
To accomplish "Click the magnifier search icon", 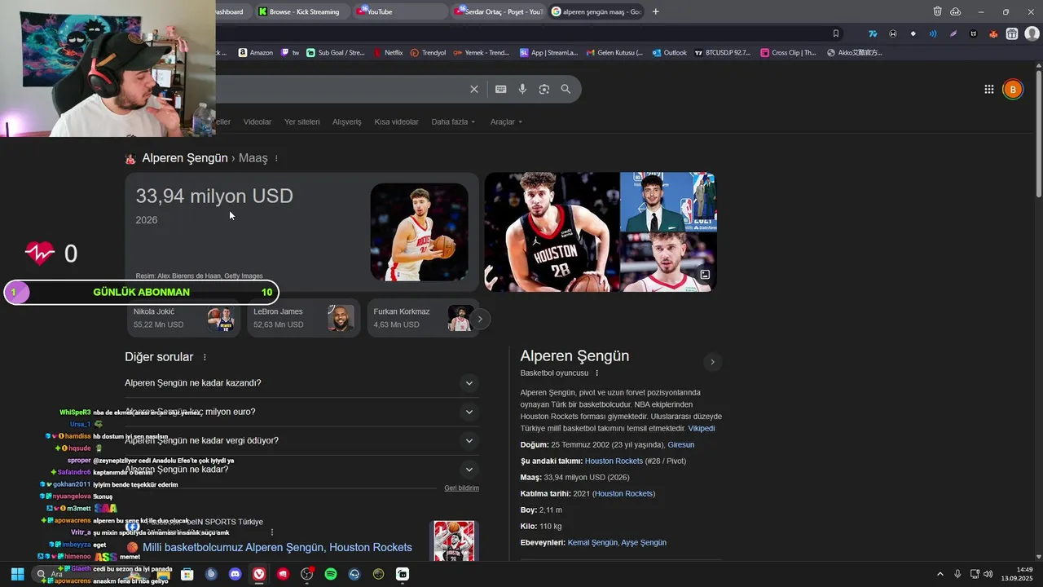I will 566,89.
